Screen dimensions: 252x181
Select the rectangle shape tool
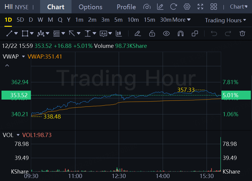point(25,34)
